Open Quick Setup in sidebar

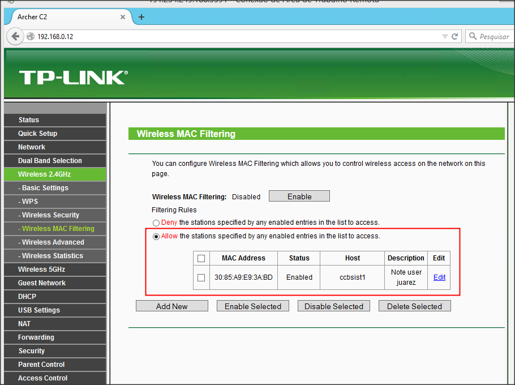point(55,134)
